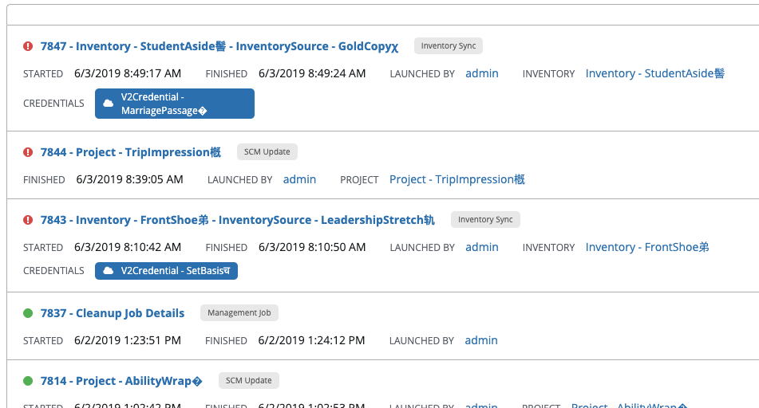Click PROJECT label in job 7844 row
This screenshot has height=408, width=759.
point(359,180)
